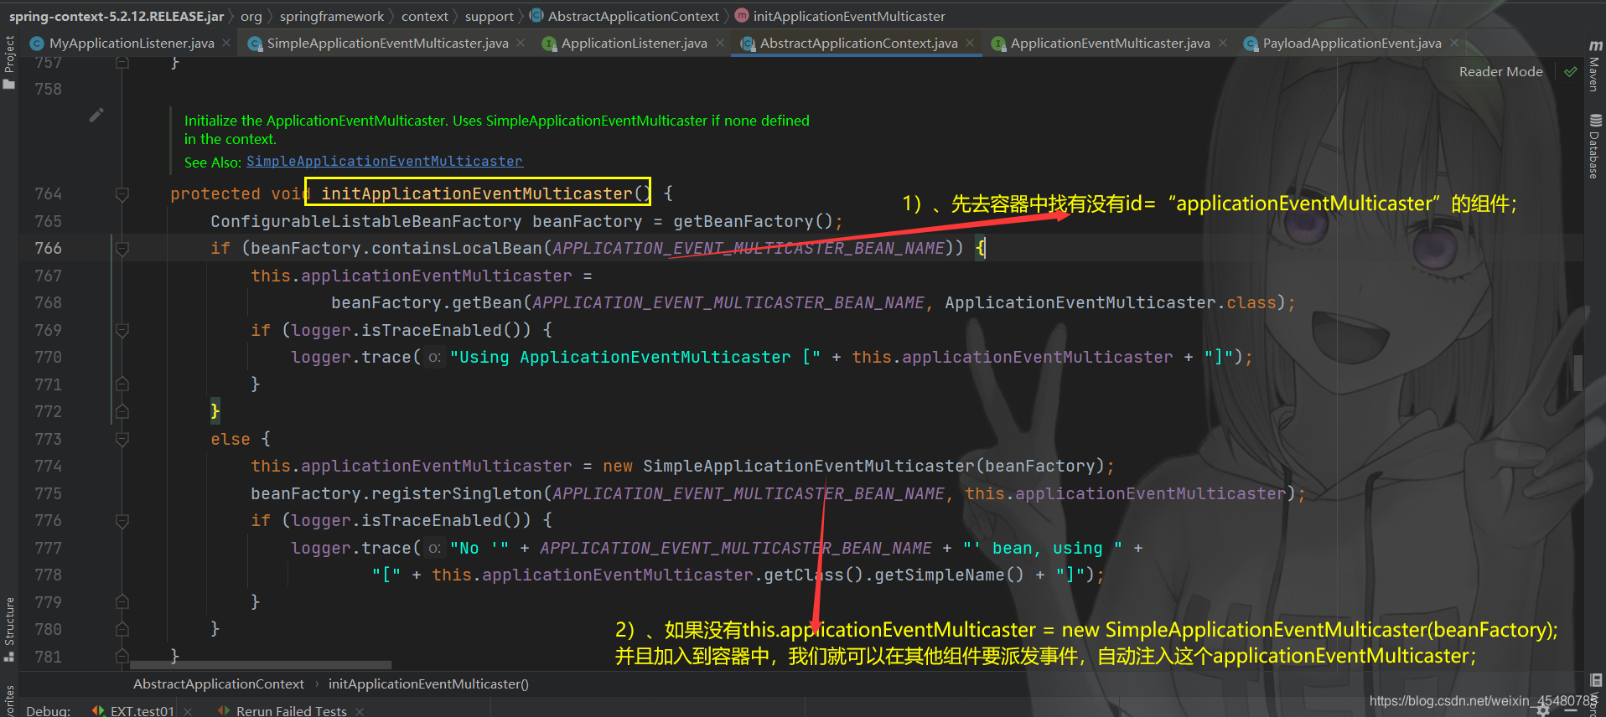This screenshot has height=717, width=1606.
Task: Click ApplicationEventMulticaster.class on line 768
Action: tap(1110, 302)
